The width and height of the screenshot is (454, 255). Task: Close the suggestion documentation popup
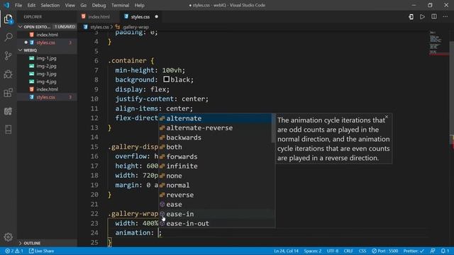(x=386, y=117)
